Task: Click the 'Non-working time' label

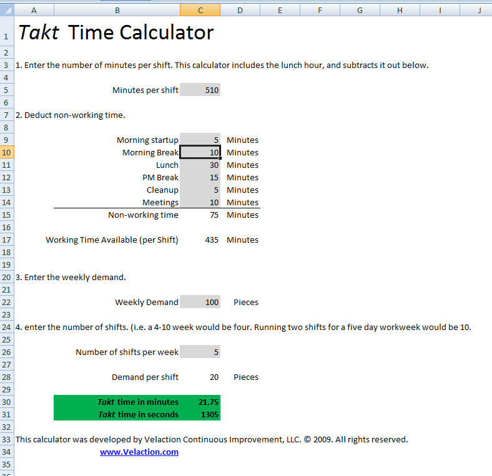Action: (143, 215)
